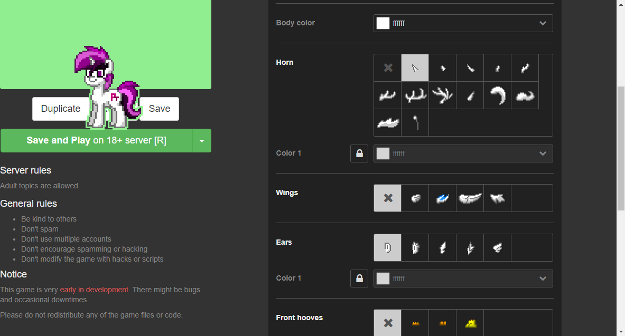This screenshot has height=336, width=625.
Task: Select the yellow fluffy front hoof option
Action: click(x=470, y=323)
